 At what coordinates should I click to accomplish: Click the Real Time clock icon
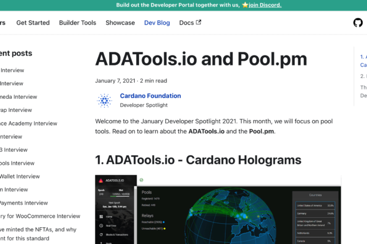coord(101,226)
